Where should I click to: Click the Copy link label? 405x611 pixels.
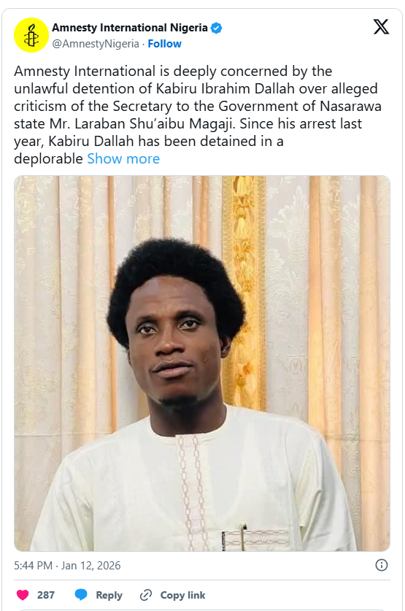[x=182, y=595]
